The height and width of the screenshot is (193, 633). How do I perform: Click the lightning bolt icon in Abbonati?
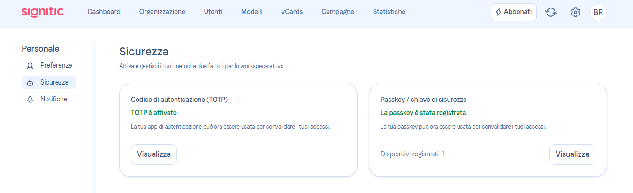tap(499, 12)
